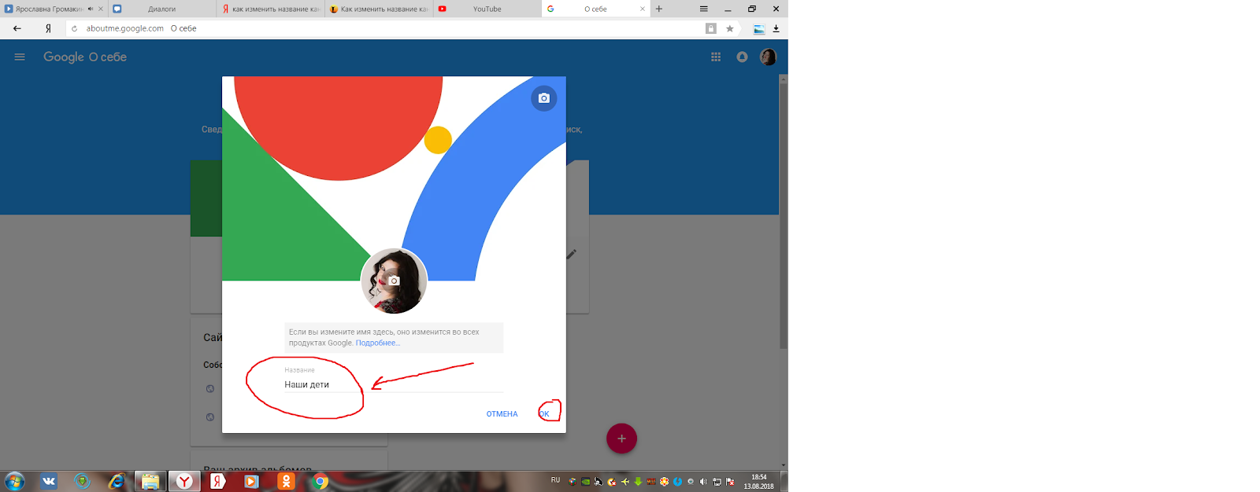
Task: Open the Google account avatar menu
Action: 769,57
